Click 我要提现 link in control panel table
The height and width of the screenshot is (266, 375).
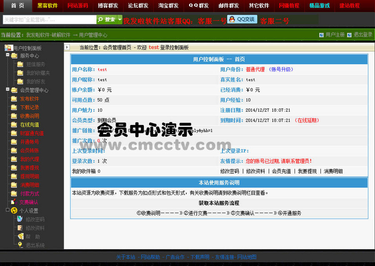pyautogui.click(x=307, y=171)
